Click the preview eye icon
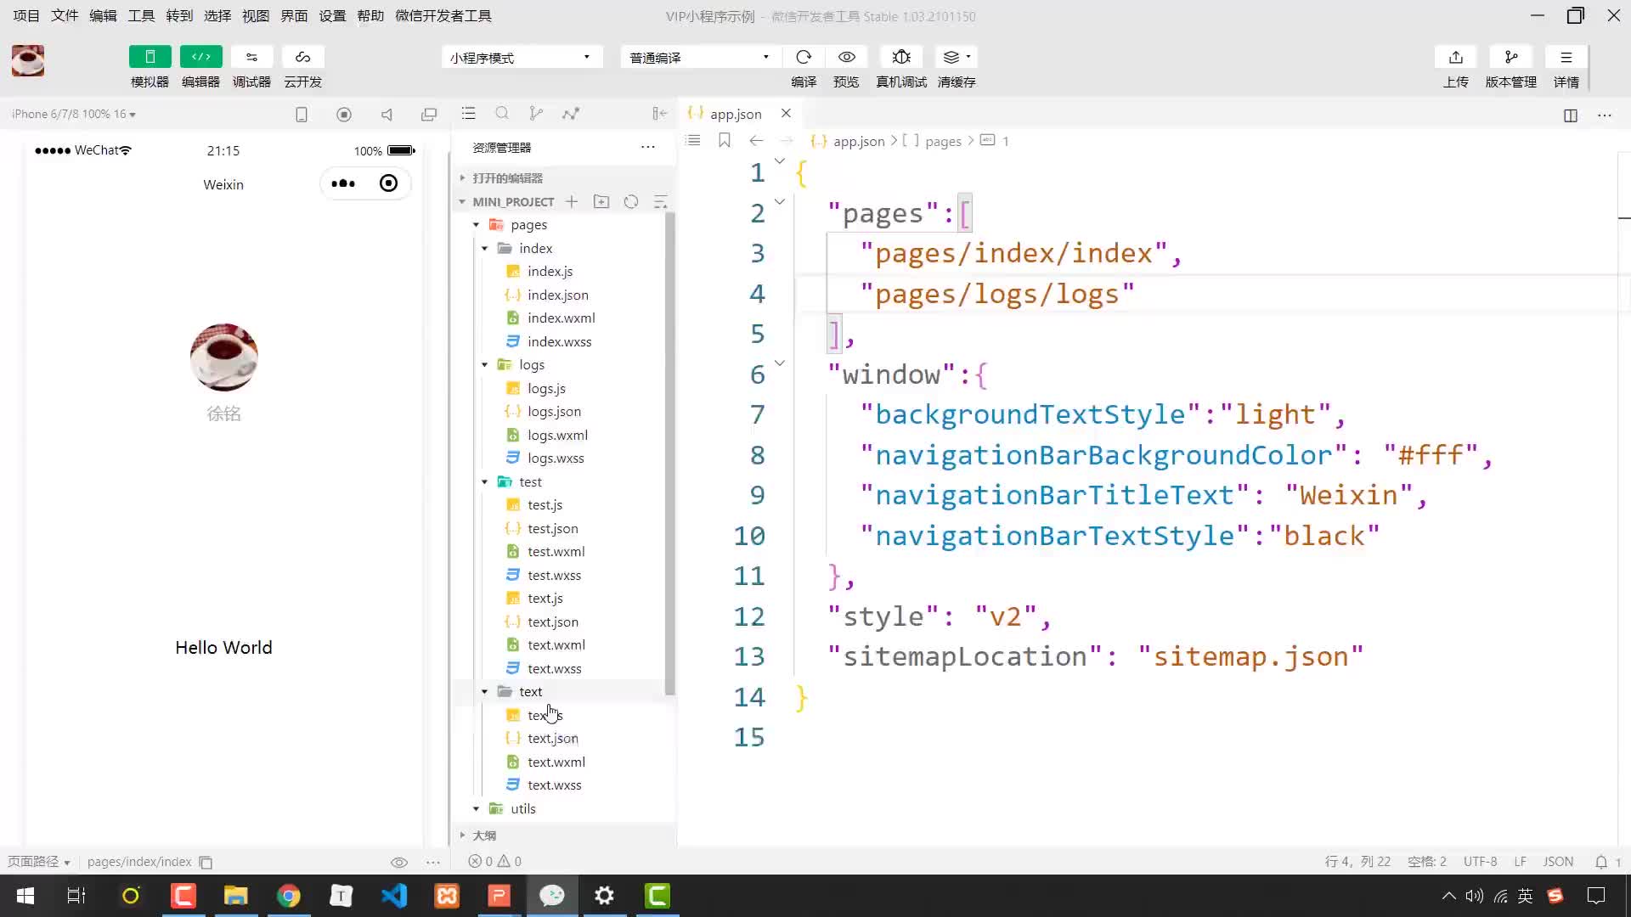Viewport: 1631px width, 917px height. point(846,57)
